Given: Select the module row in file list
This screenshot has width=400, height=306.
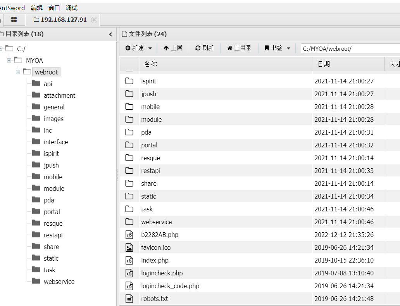Looking at the screenshot, I should click(x=260, y=119).
